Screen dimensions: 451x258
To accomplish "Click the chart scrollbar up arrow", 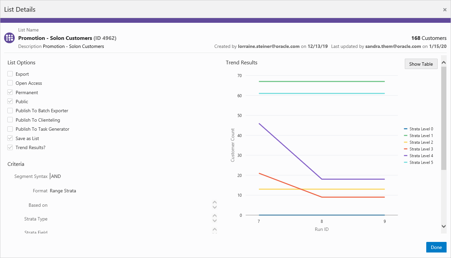I will [x=444, y=62].
